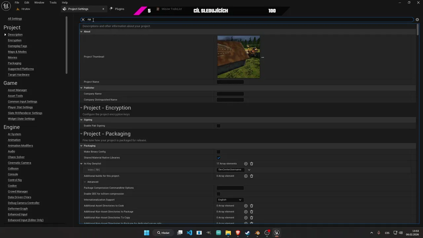Open Blender from the taskbar

257,233
